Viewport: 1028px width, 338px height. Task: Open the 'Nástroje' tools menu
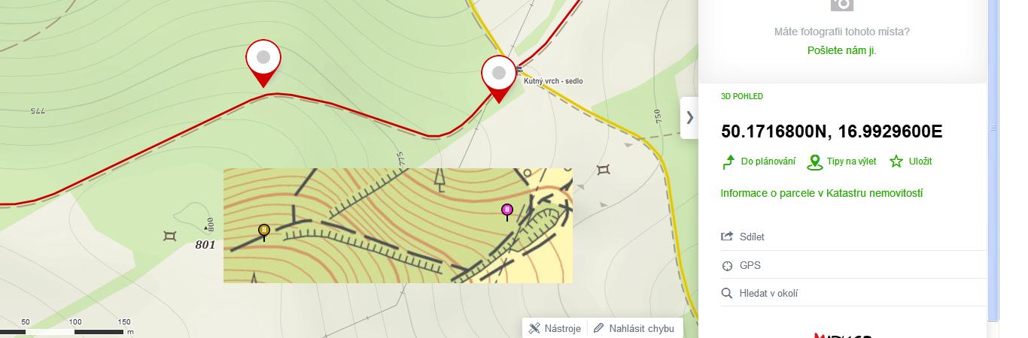555,328
